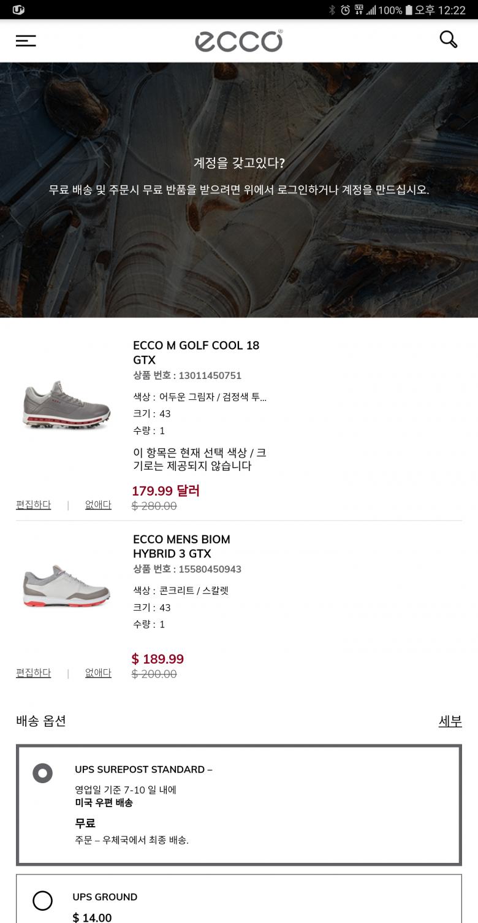Image resolution: width=478 pixels, height=923 pixels.
Task: Tap the search magnifier icon
Action: [449, 39]
